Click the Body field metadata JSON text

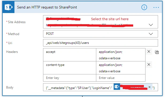(79, 88)
